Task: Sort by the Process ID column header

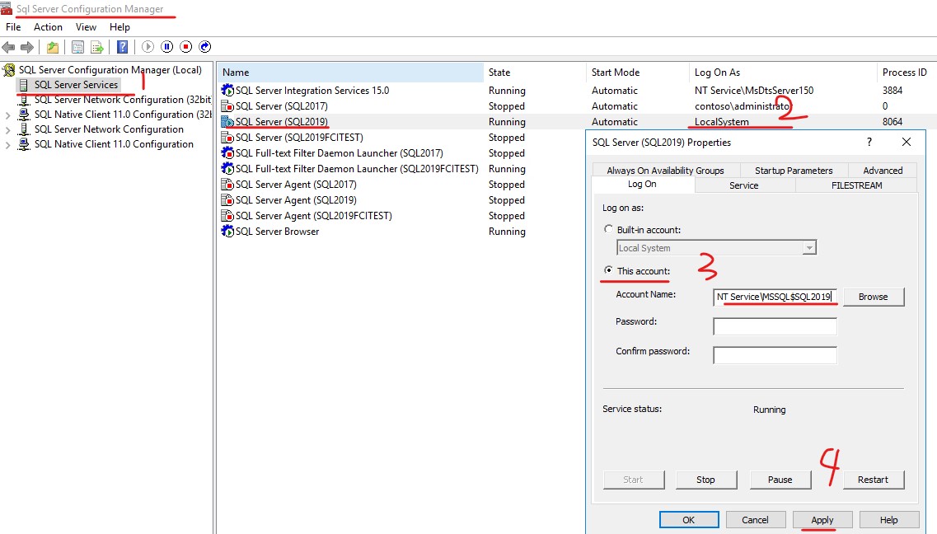Action: [907, 73]
